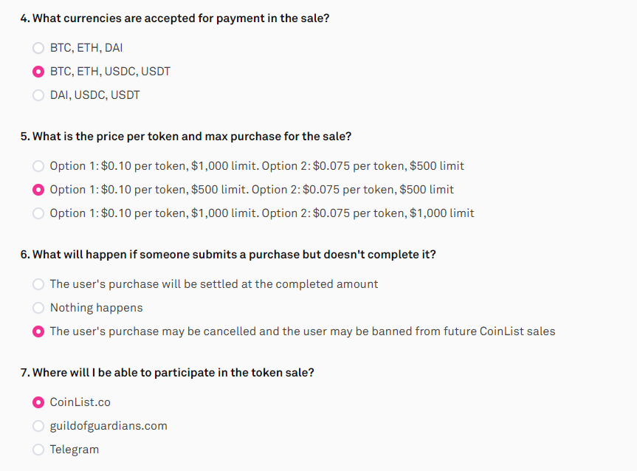Click the "DAI, USDC, USDT" label text
Screen dimensions: 637x471
coord(94,94)
